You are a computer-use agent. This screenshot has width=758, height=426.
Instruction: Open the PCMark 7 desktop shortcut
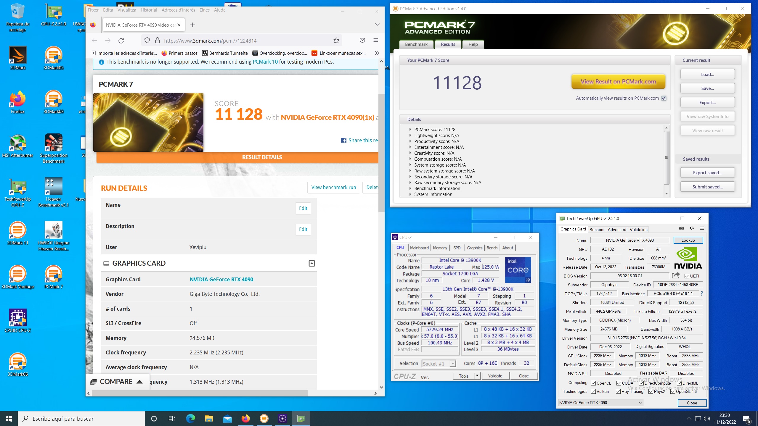(53, 277)
